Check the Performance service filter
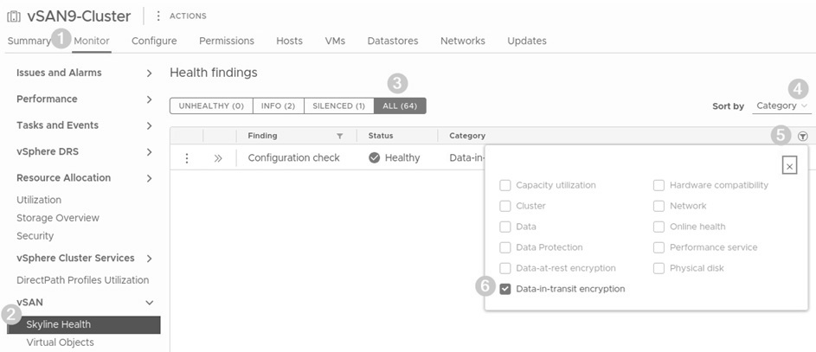Image resolution: width=816 pixels, height=352 pixels. coord(659,247)
